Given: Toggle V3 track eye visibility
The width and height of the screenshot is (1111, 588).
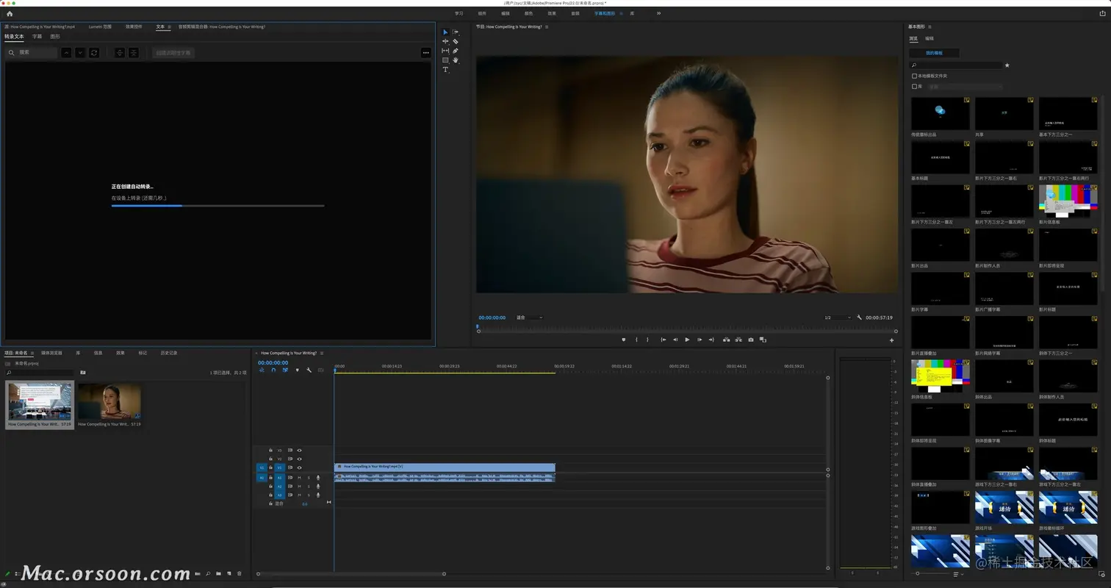Looking at the screenshot, I should coord(299,451).
